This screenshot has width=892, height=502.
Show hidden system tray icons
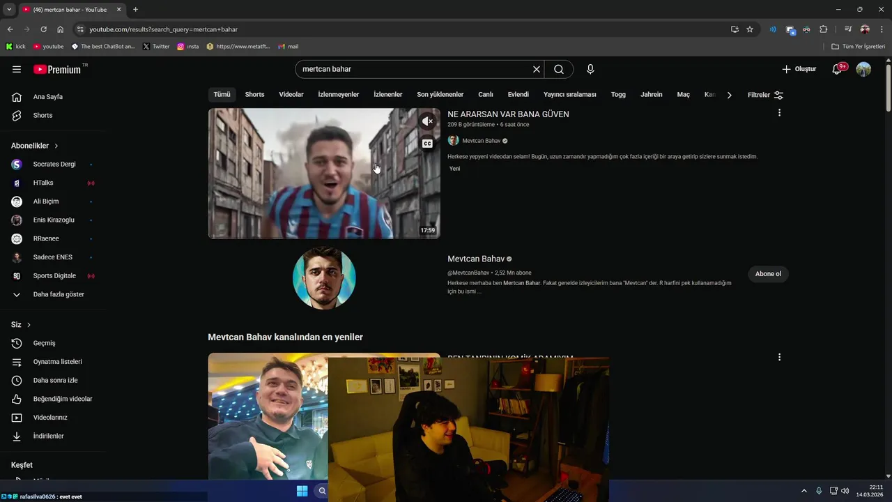[x=803, y=491]
